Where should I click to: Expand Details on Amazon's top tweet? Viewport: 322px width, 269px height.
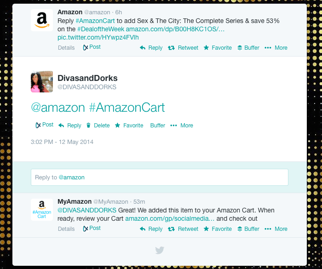pyautogui.click(x=66, y=48)
